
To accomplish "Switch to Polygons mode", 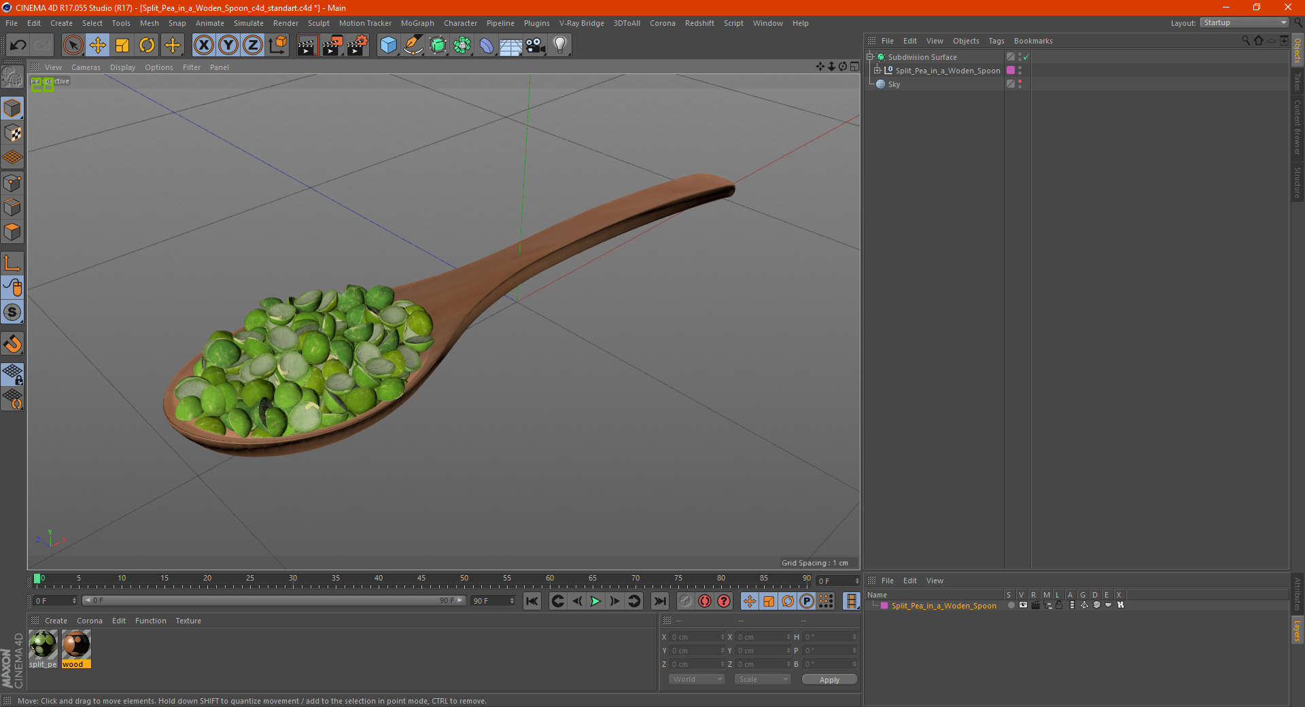I will pos(12,232).
